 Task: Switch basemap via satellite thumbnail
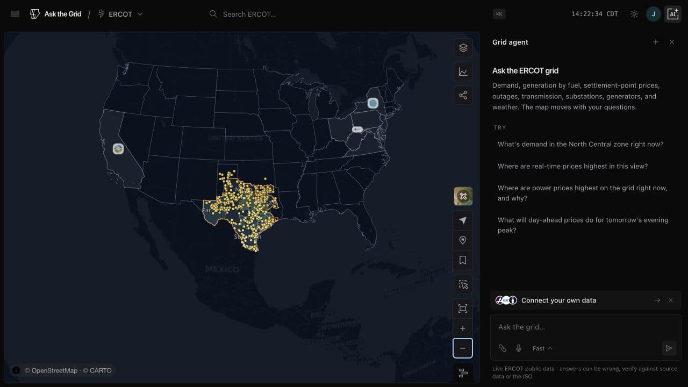463,196
